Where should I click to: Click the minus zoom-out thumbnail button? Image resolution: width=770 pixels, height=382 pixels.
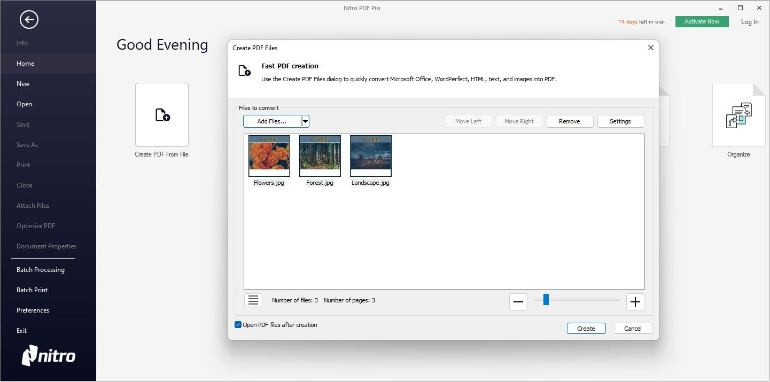tap(518, 302)
